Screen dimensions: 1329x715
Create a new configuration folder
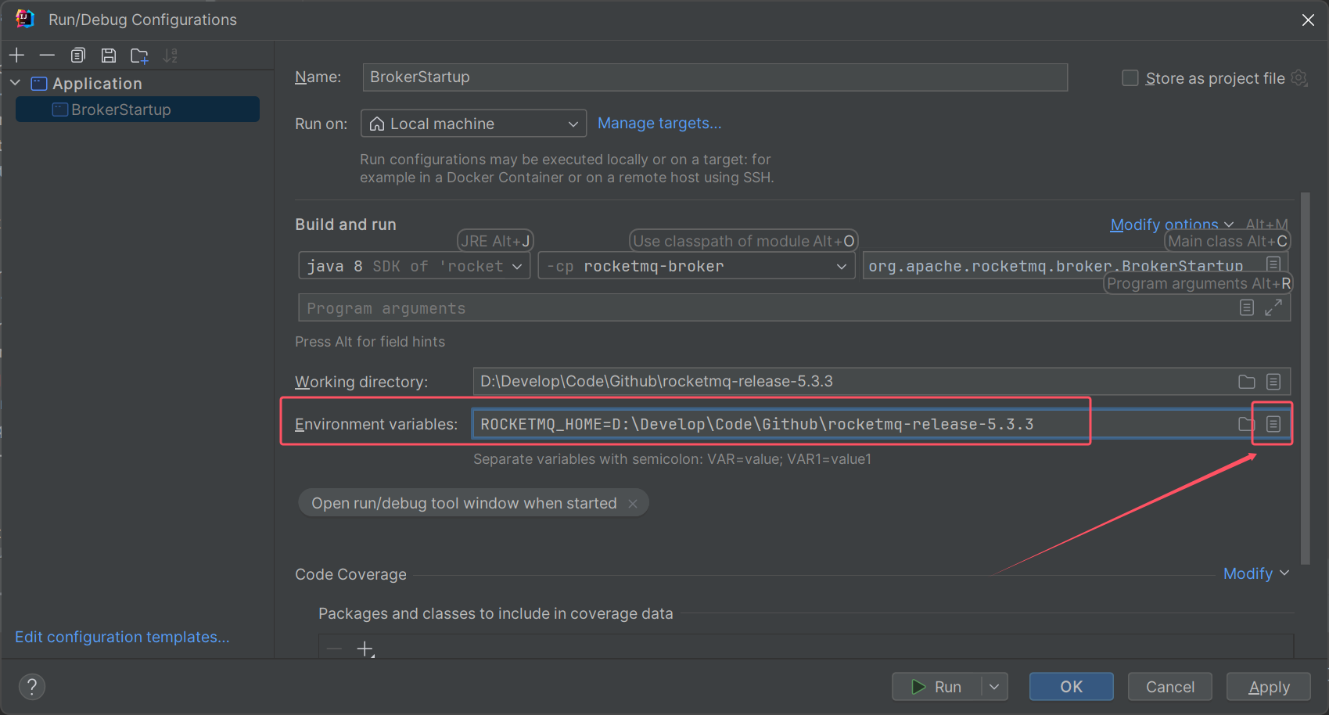coord(139,56)
